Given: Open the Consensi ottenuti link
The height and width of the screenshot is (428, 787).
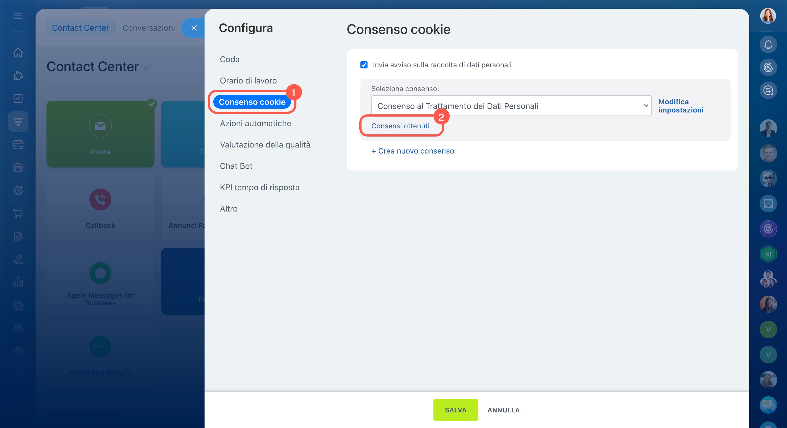Looking at the screenshot, I should point(400,126).
